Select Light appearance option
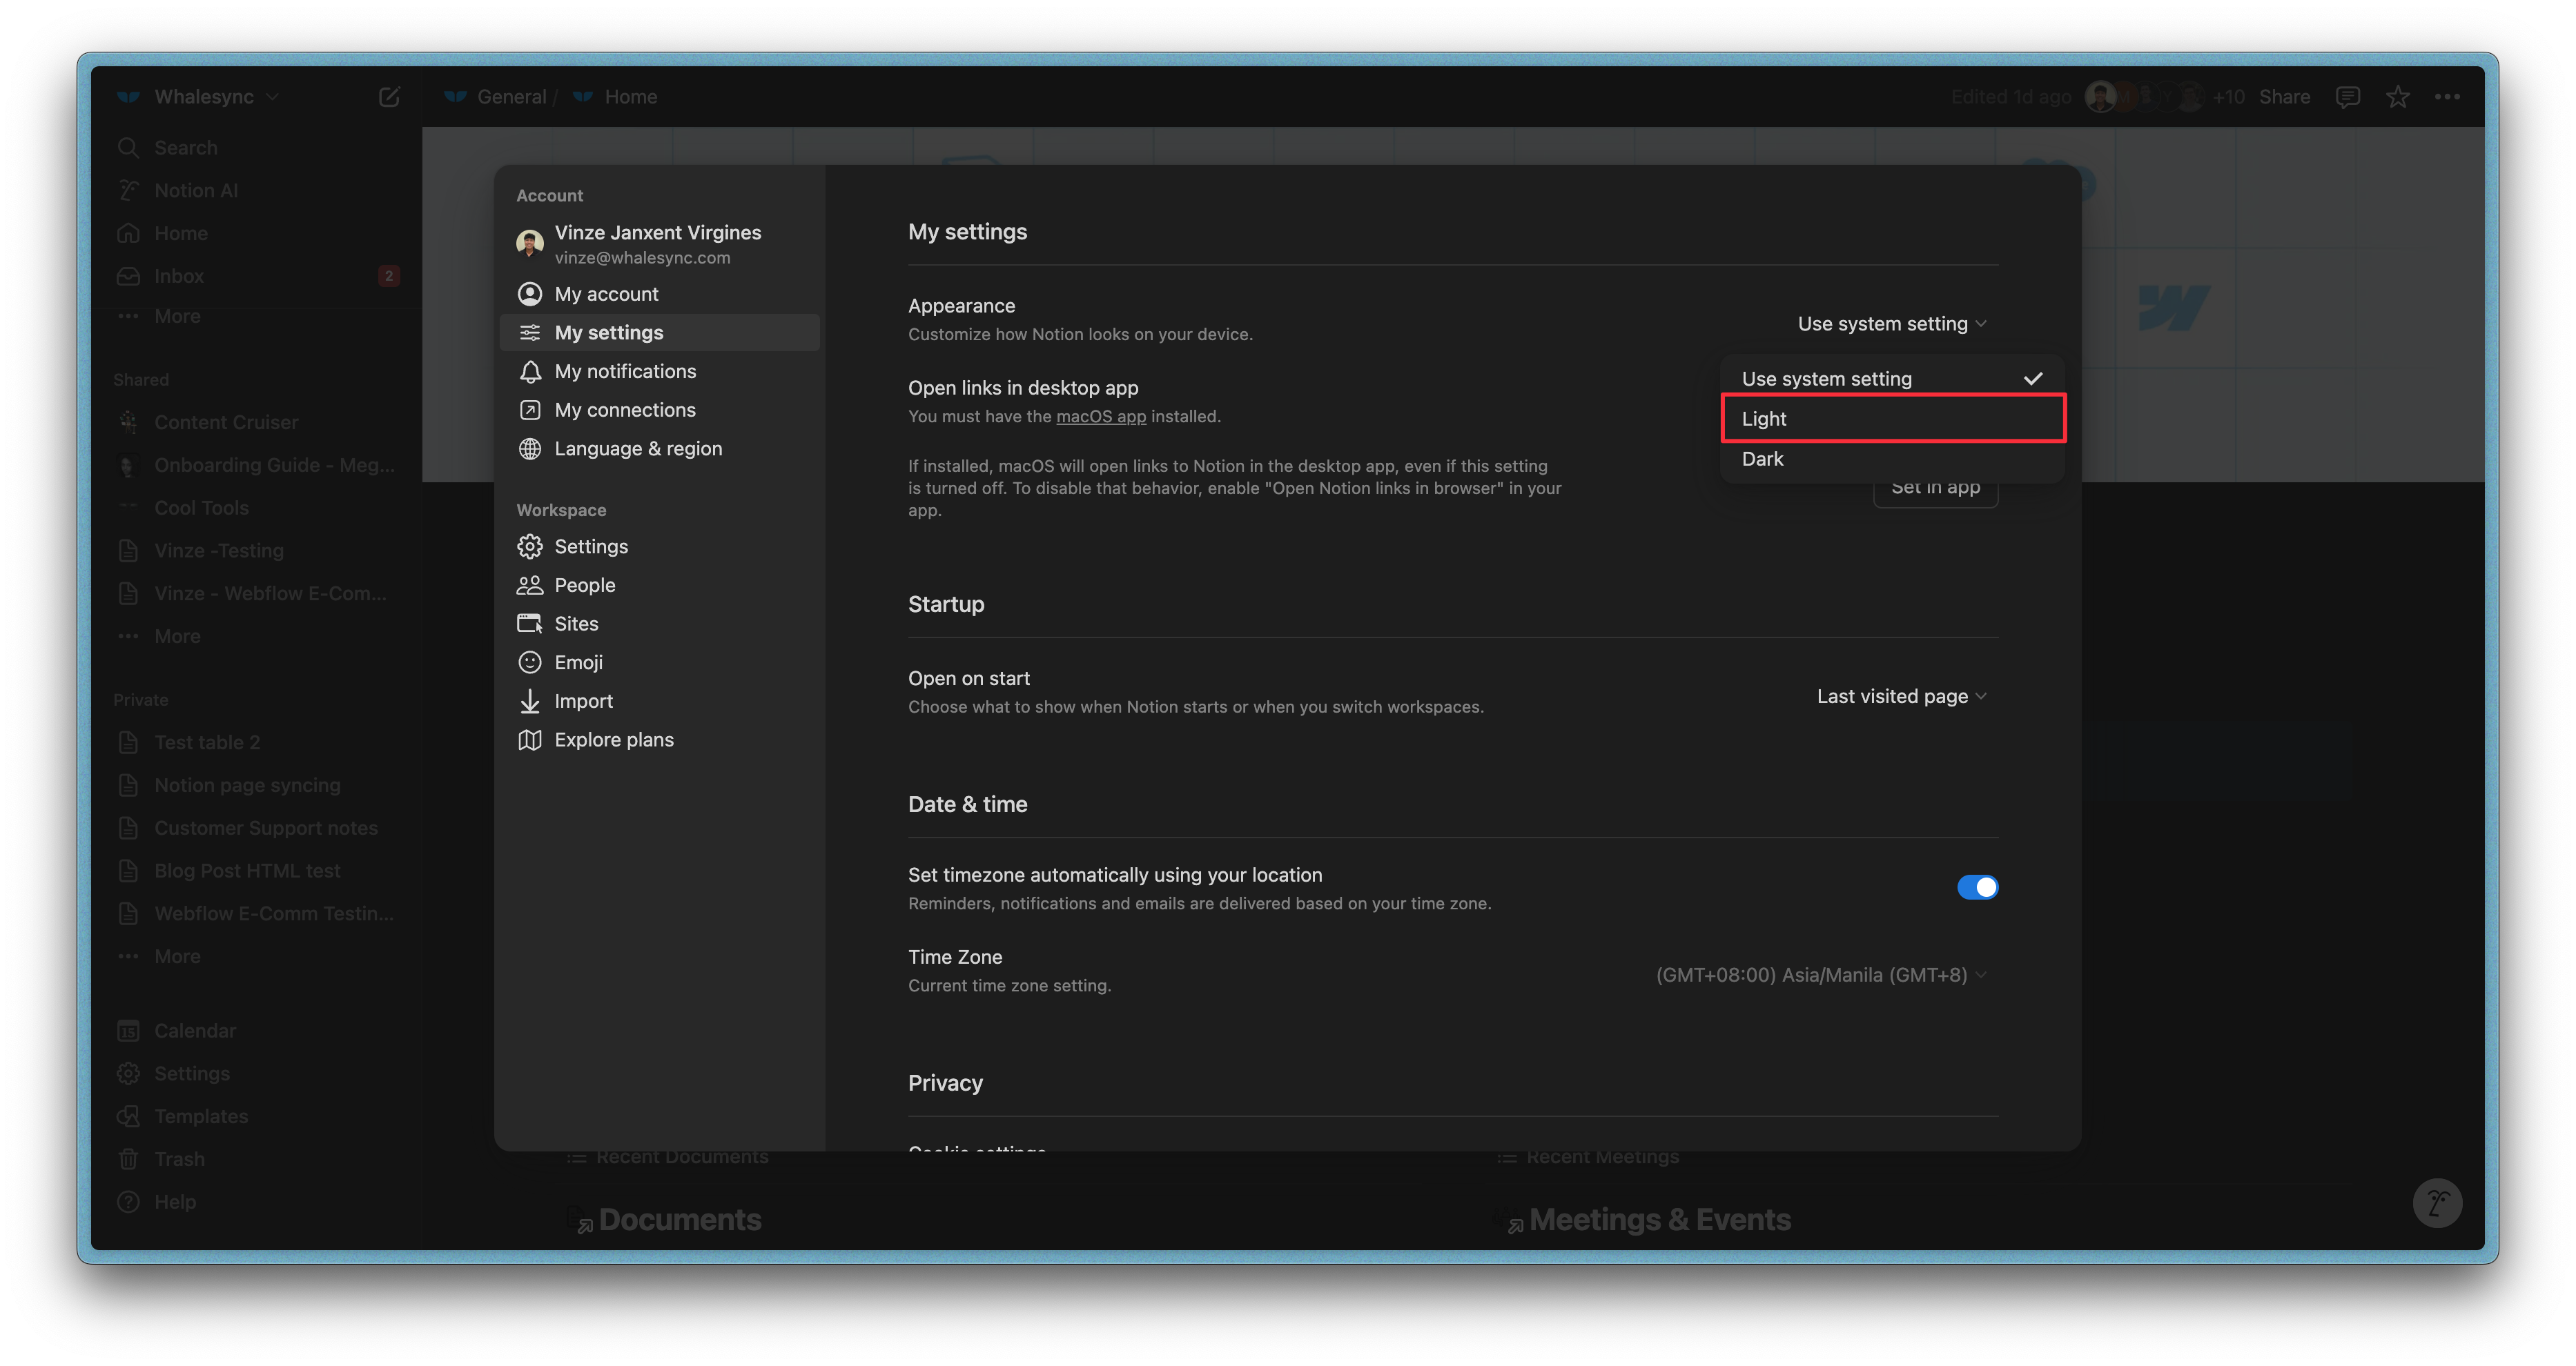Image resolution: width=2576 pixels, height=1366 pixels. coord(1892,419)
